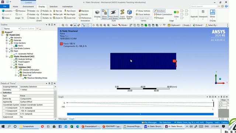Open the File menu
Screen dimensions: 236x133
pos(5,6)
